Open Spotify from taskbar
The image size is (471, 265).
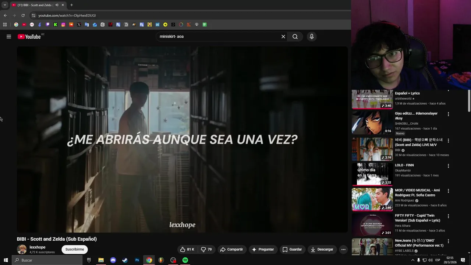pos(185,260)
